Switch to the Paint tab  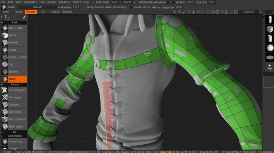[x=6, y=12]
